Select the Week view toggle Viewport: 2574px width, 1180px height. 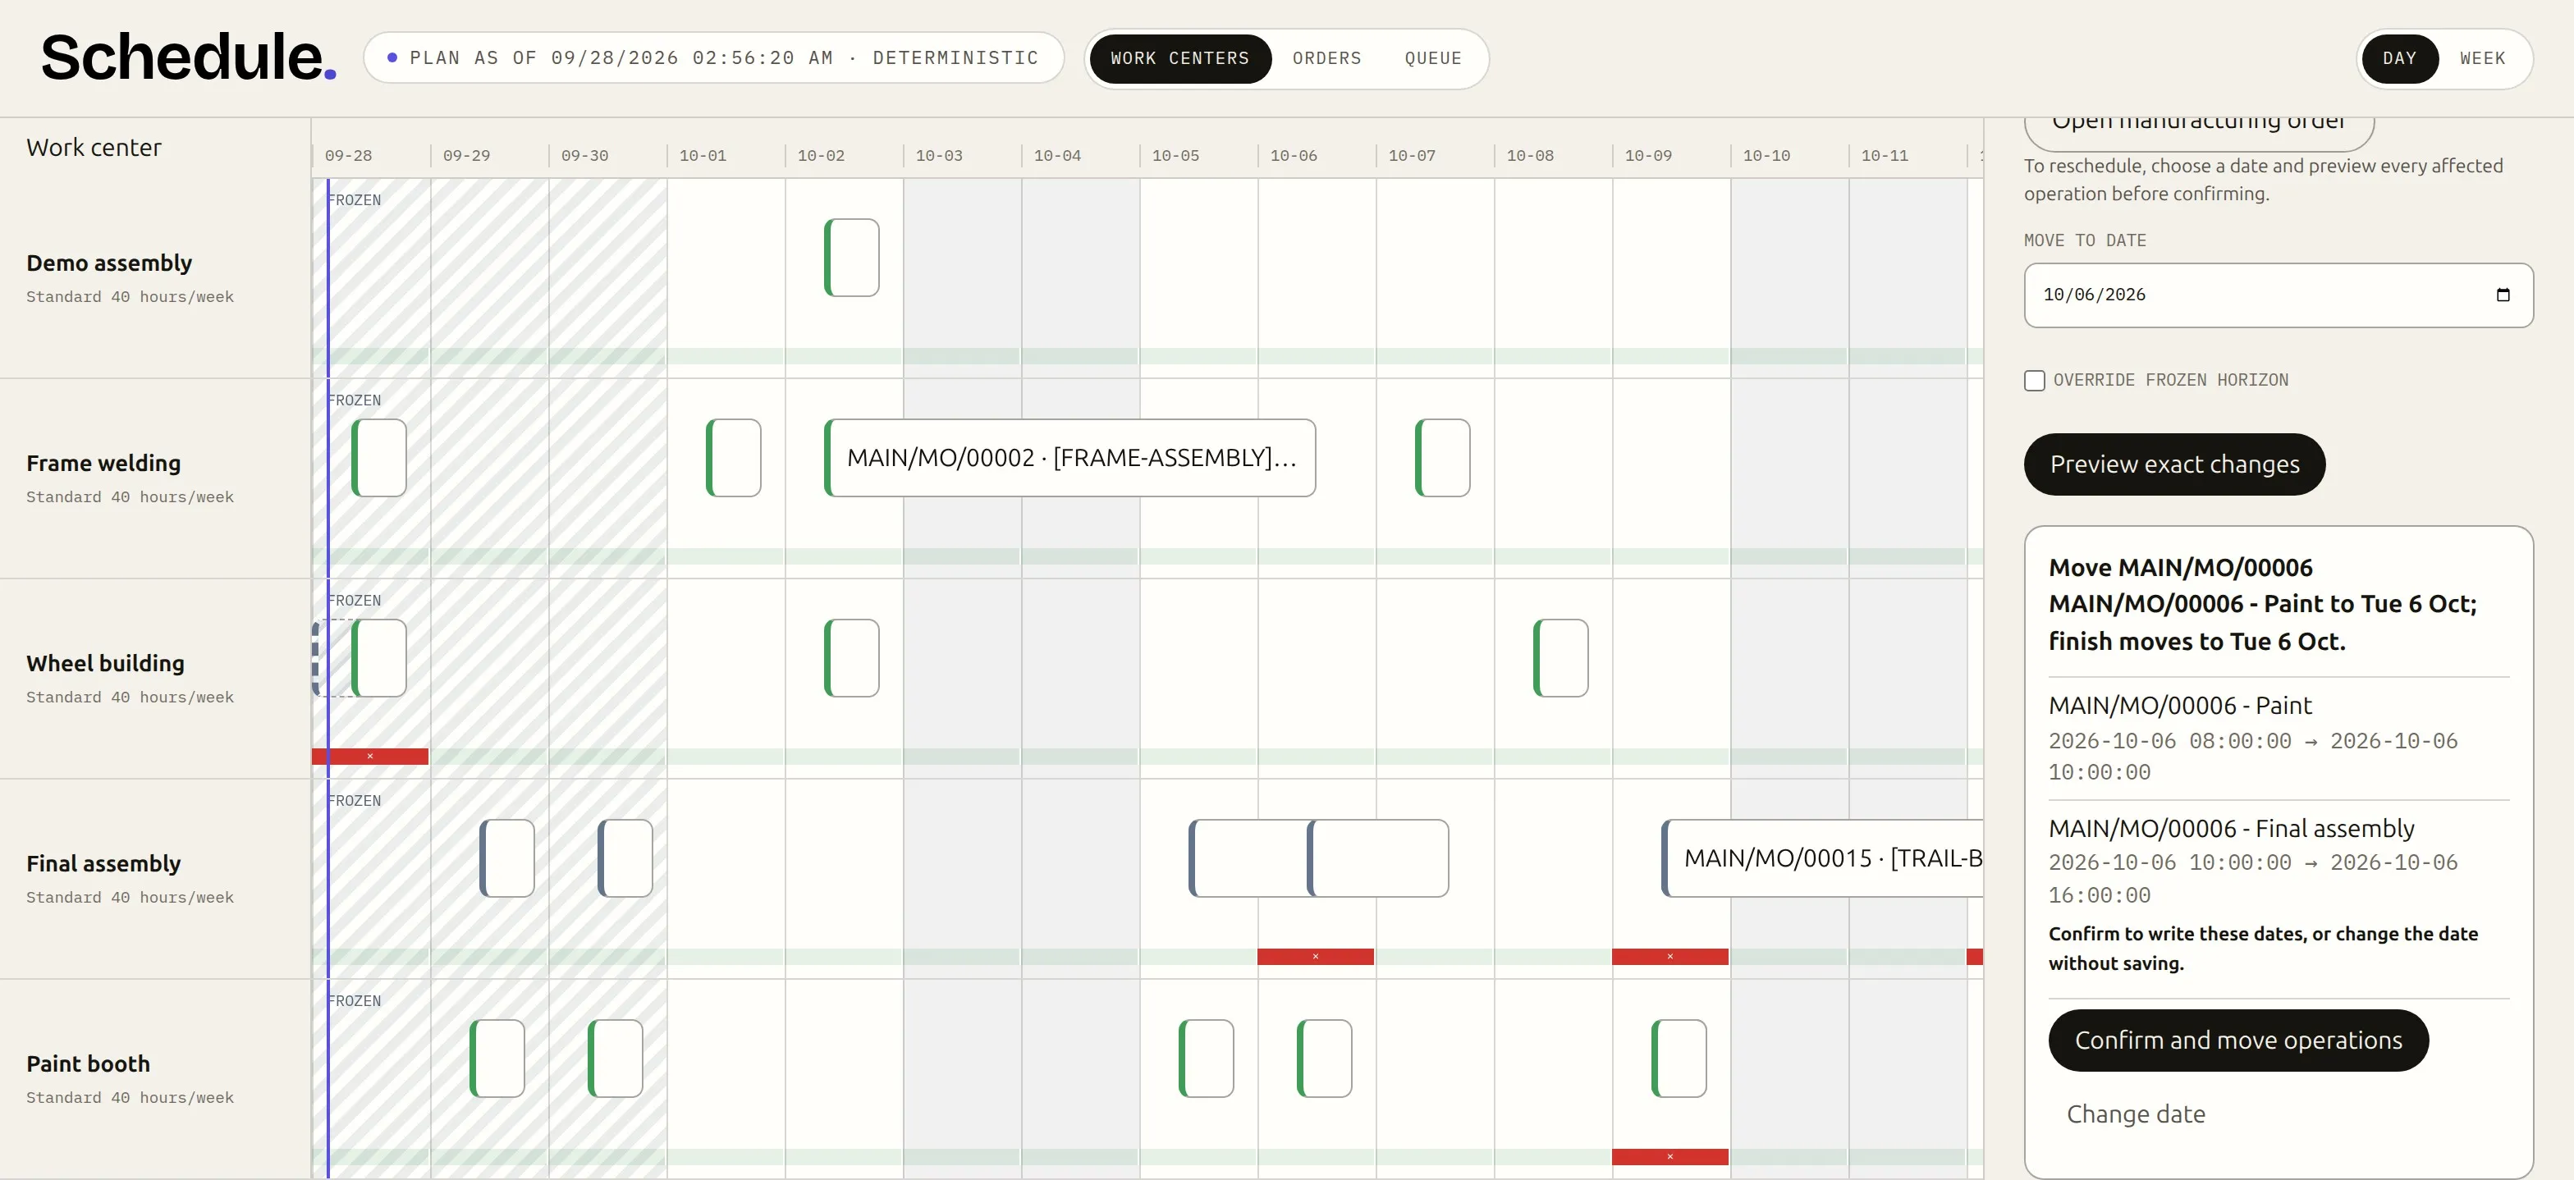tap(2483, 59)
